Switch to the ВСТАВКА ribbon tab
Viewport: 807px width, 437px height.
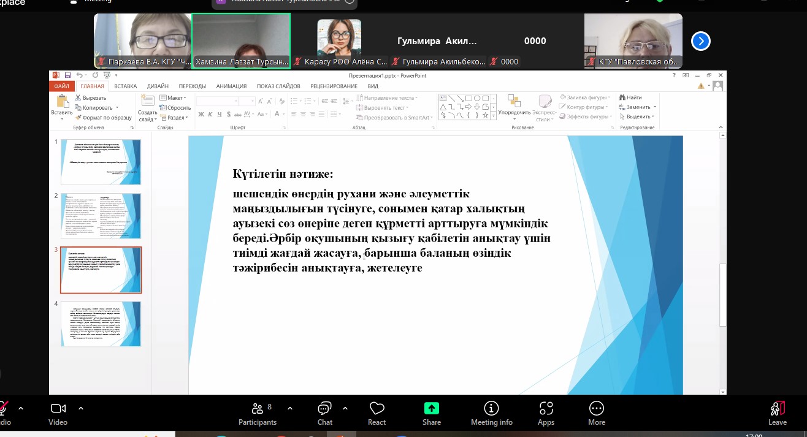point(125,86)
